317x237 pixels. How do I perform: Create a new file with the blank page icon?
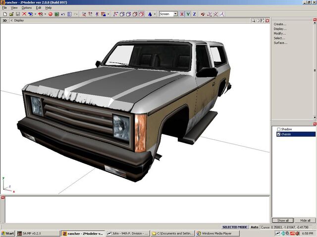pyautogui.click(x=5, y=14)
